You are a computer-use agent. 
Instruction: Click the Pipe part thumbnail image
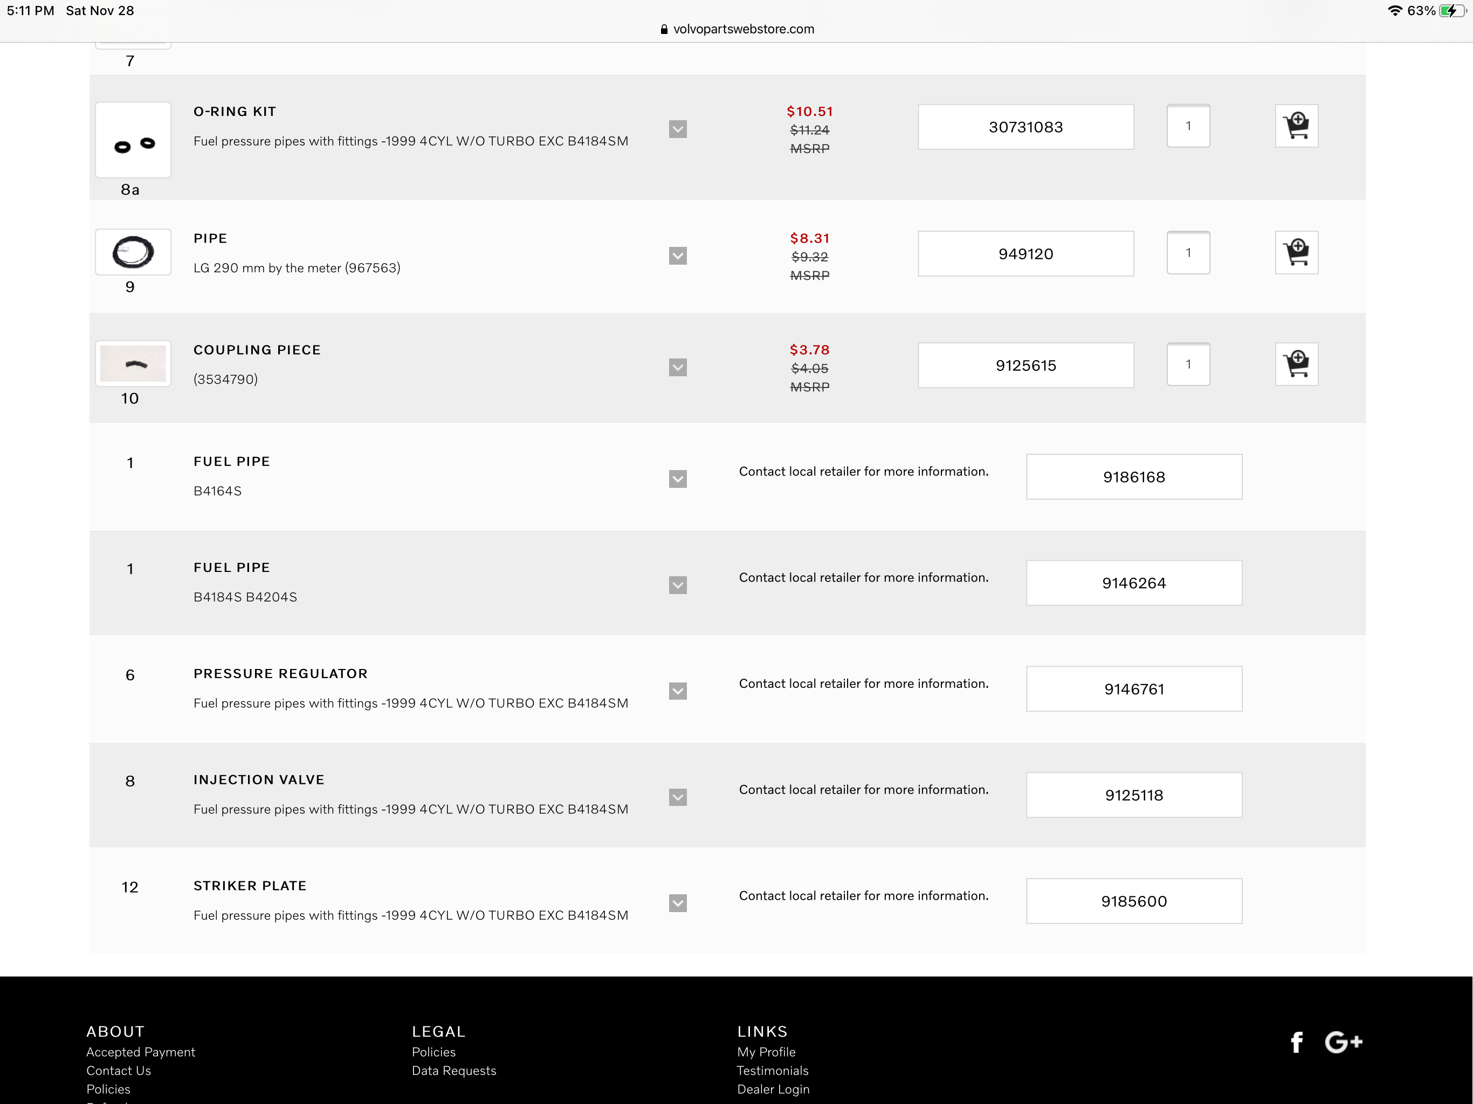point(133,252)
